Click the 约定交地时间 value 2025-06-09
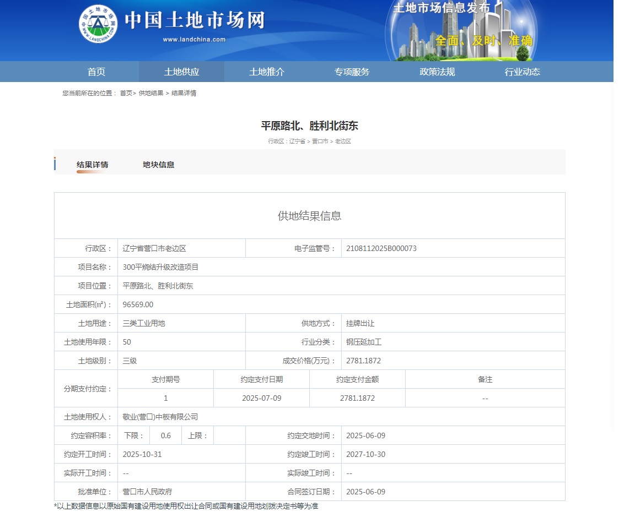Viewport: 635px width, 512px height. [365, 435]
